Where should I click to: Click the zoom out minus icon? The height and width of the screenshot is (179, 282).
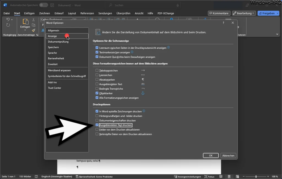(x=244, y=177)
